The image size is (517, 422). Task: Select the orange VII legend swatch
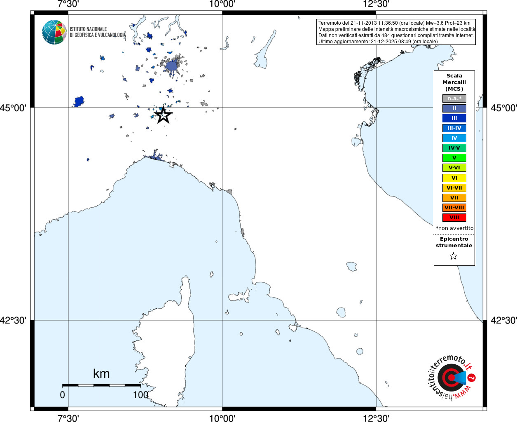pyautogui.click(x=454, y=198)
